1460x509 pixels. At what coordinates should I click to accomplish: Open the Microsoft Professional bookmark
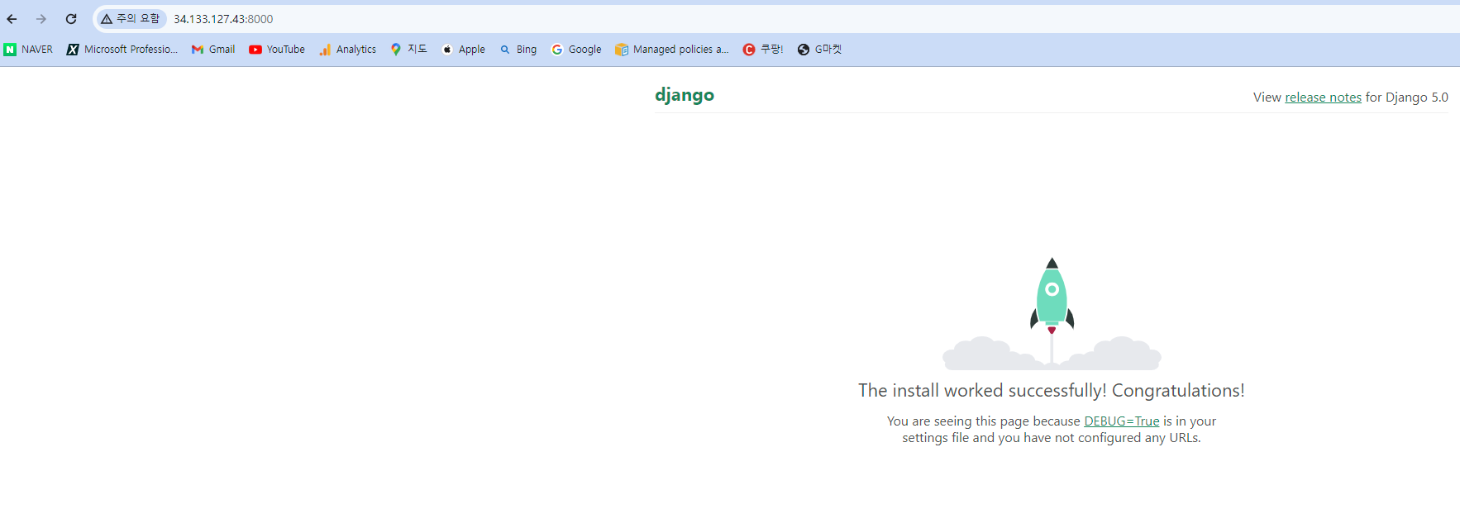(x=122, y=50)
